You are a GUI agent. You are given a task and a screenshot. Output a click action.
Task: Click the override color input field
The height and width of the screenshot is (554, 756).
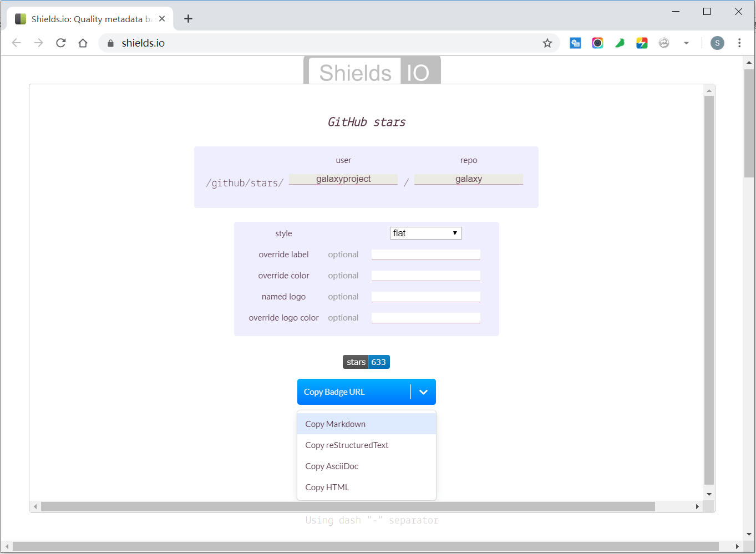click(x=426, y=276)
